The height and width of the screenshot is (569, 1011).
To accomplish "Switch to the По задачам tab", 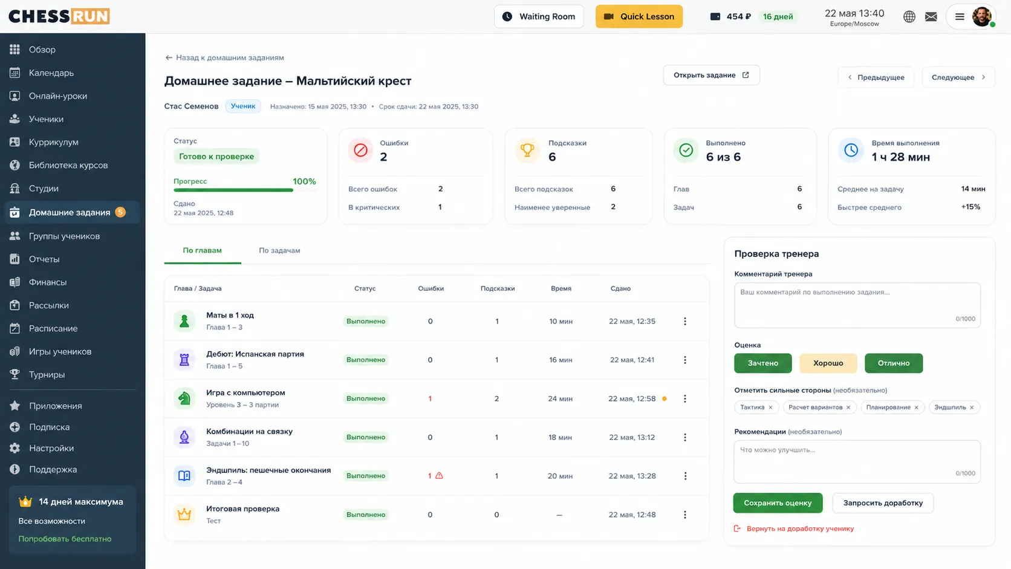I will 279,250.
